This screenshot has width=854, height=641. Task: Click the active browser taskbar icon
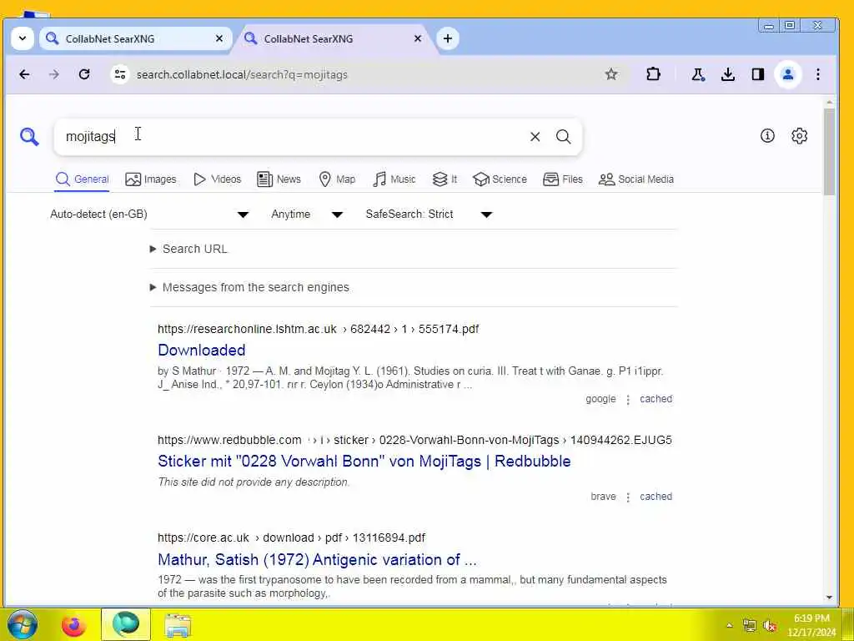[126, 625]
